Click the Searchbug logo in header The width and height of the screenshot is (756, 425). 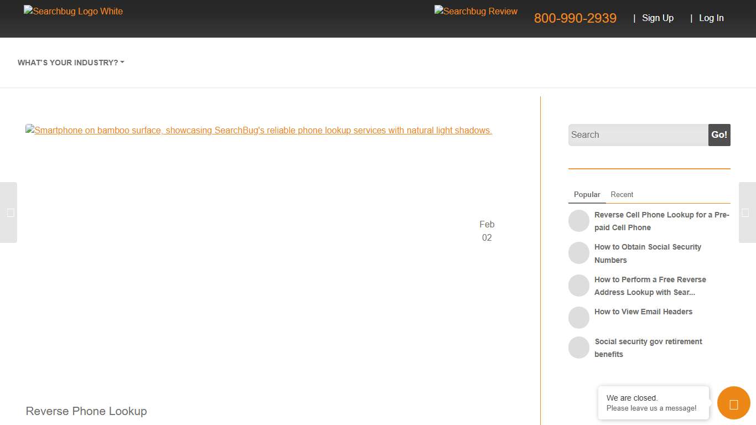(73, 11)
